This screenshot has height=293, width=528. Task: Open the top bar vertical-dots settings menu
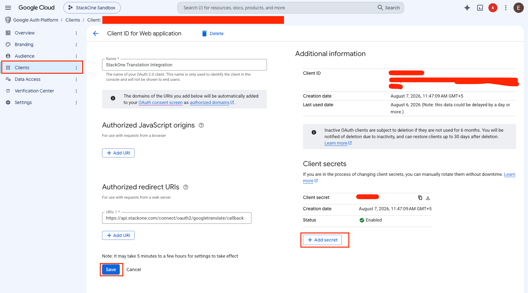coord(506,8)
